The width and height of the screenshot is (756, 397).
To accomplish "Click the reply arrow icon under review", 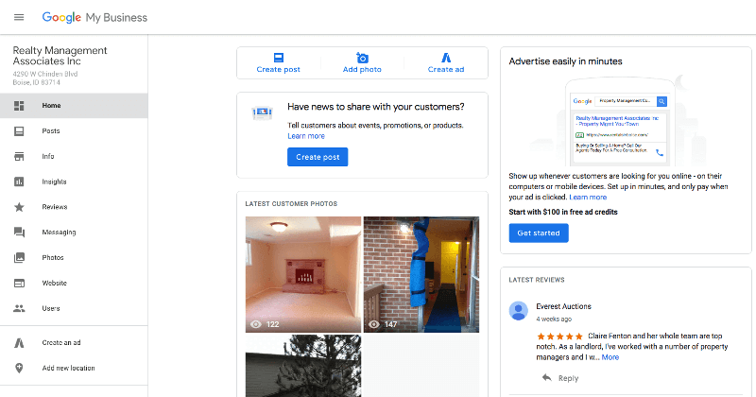I will pos(546,378).
